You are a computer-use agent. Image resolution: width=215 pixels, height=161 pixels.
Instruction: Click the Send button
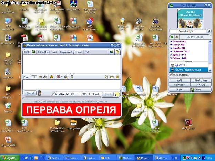click(107, 94)
